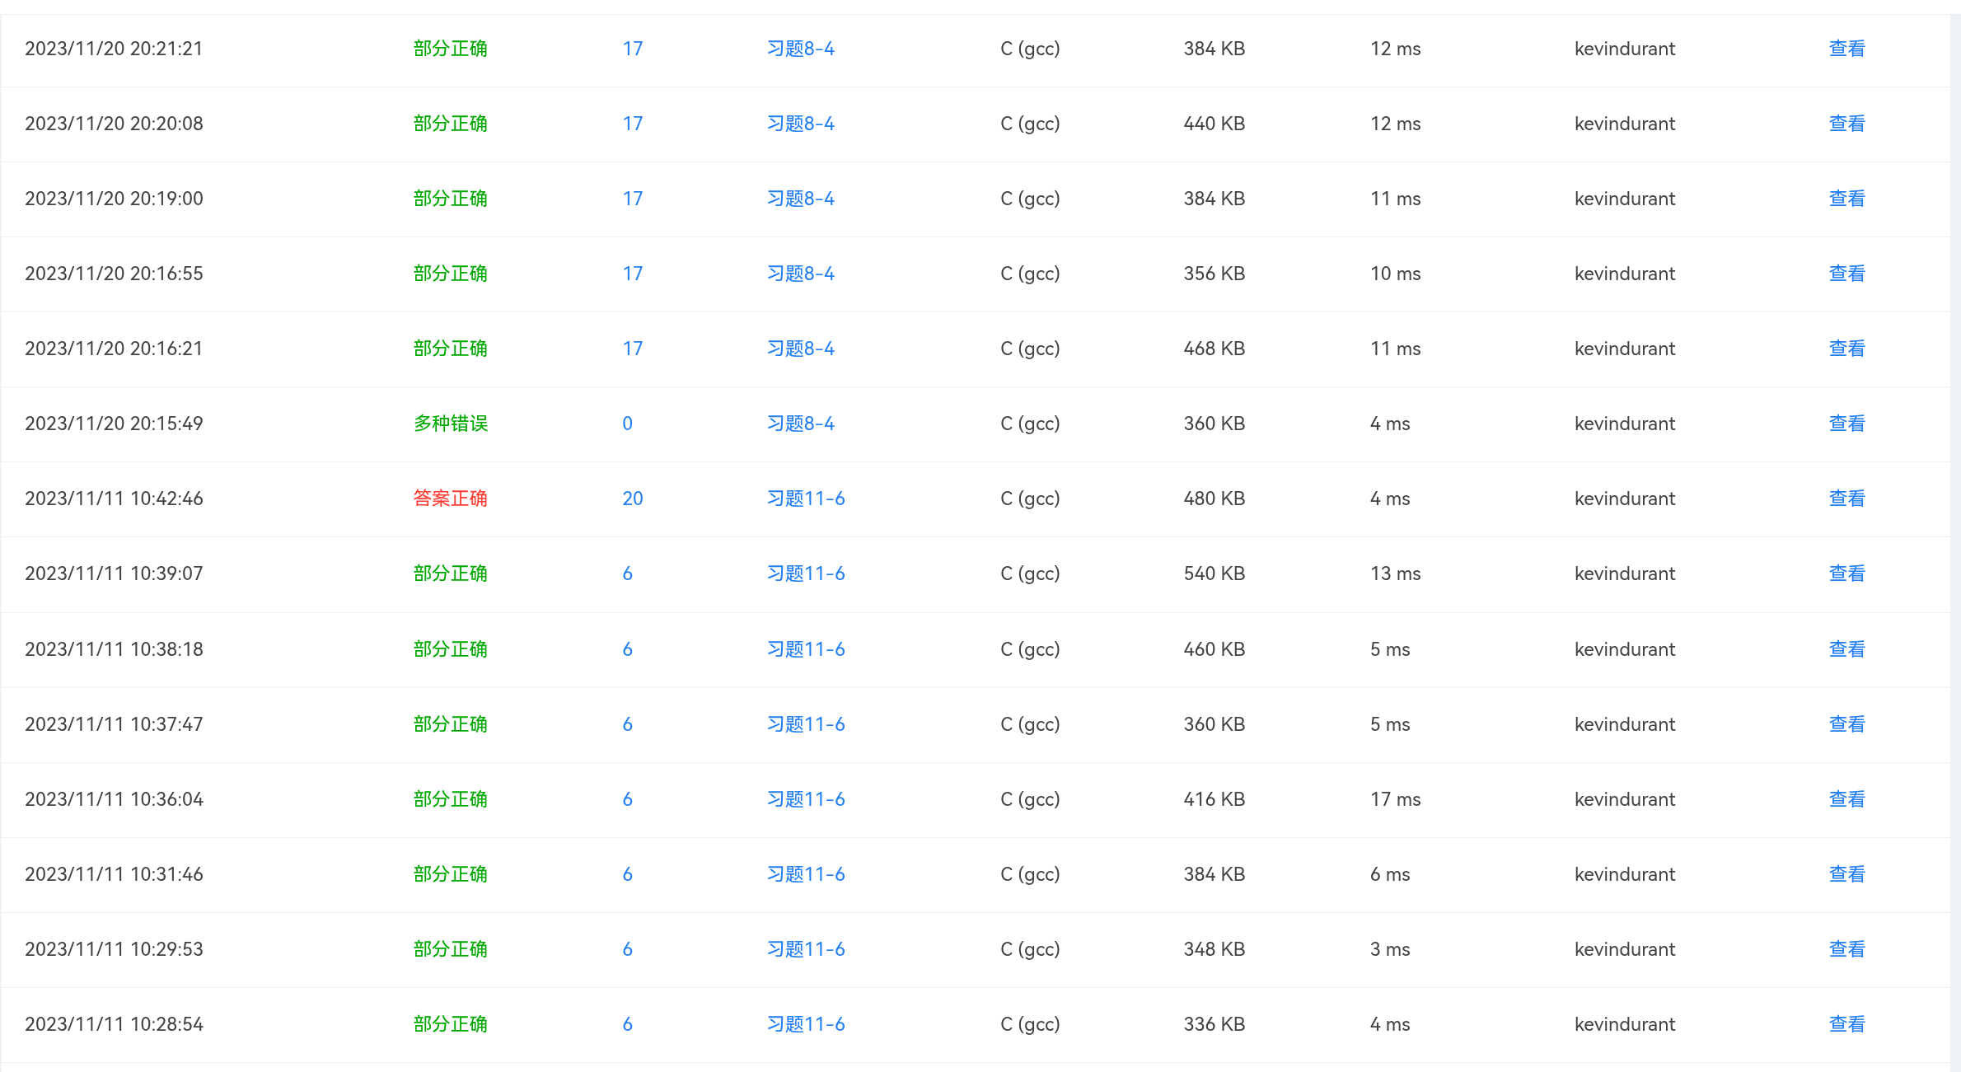Click 查看 for the 10:29:53 submission

click(x=1846, y=949)
